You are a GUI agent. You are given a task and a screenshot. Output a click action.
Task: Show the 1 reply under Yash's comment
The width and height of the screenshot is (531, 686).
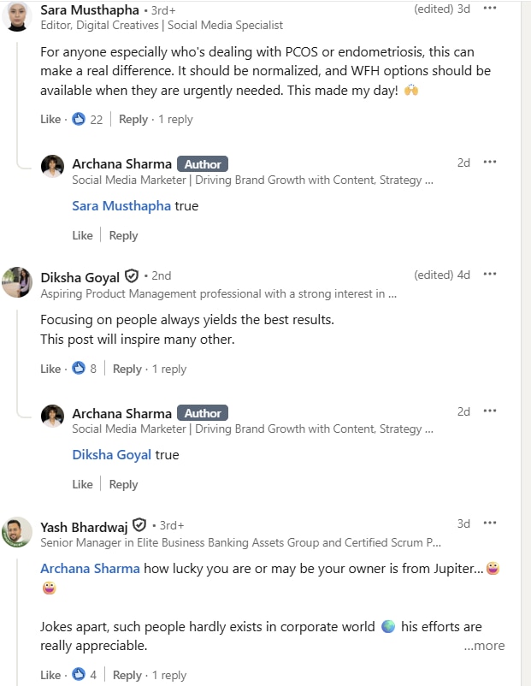(x=170, y=675)
